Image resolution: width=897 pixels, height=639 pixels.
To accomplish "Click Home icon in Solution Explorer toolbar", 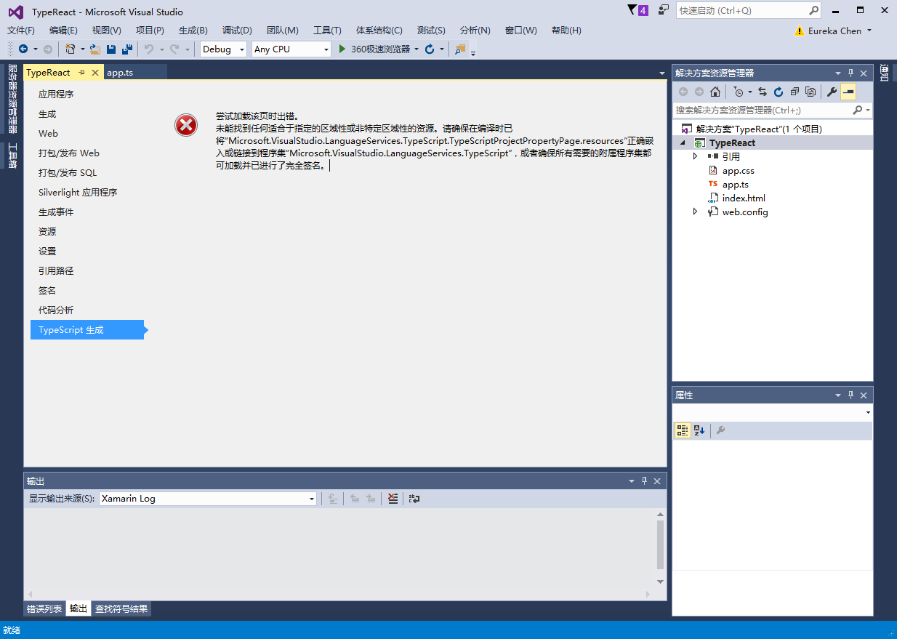I will (715, 92).
